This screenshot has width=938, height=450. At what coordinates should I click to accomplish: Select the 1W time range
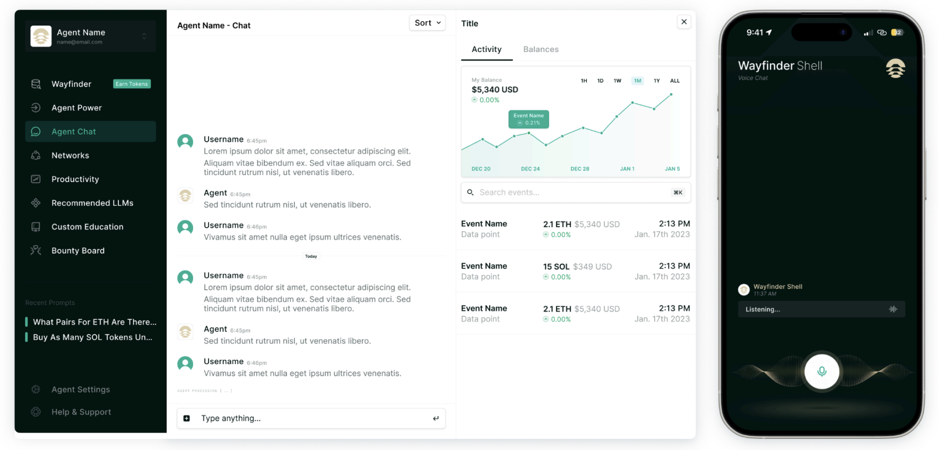pyautogui.click(x=618, y=81)
